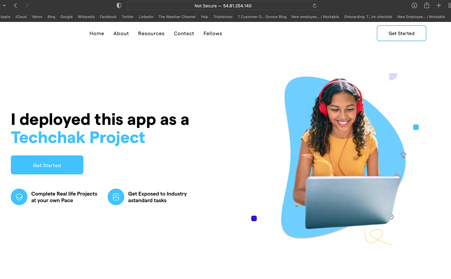Viewport: 451px width, 279px height.
Task: Reload the page with the refresh icon
Action: click(x=314, y=6)
